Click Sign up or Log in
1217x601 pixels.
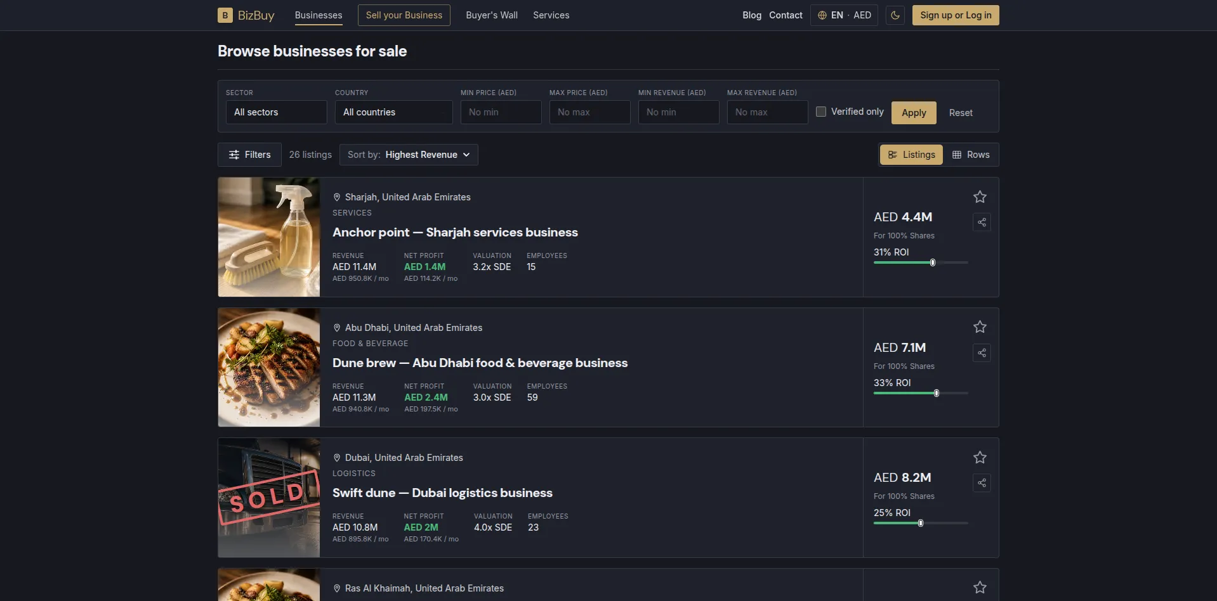click(956, 15)
